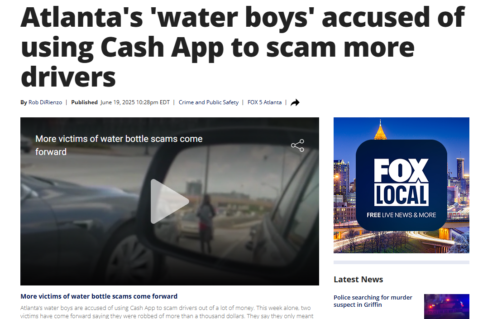Open author Rob DiRienzo's page
478x319 pixels.
45,102
